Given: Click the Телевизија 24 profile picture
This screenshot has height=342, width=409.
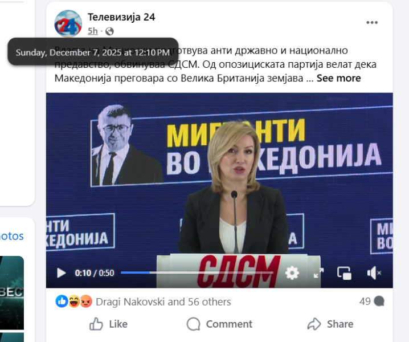Looking at the screenshot, I should tap(68, 24).
